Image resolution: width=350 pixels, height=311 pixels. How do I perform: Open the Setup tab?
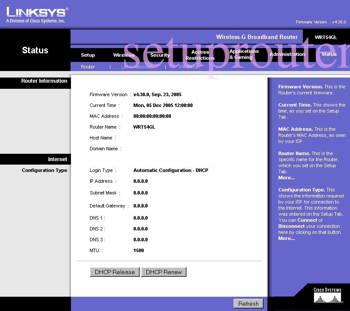(x=87, y=55)
